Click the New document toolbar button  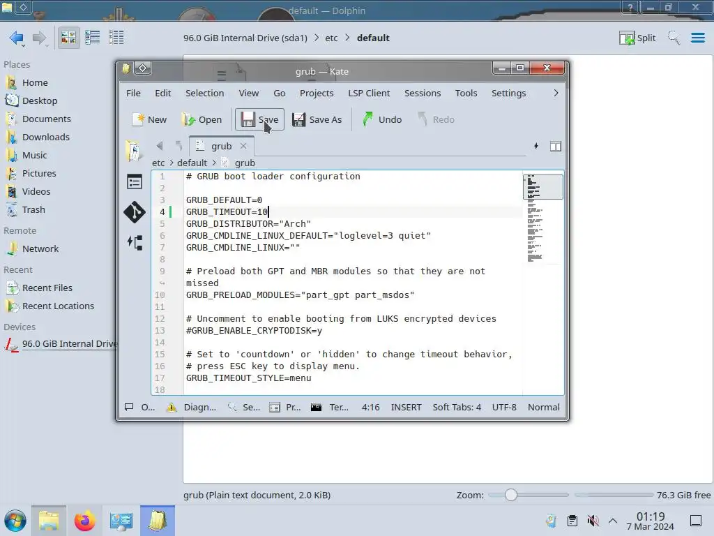pyautogui.click(x=149, y=119)
